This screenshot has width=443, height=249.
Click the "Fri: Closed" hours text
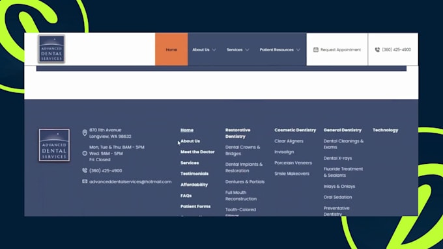100,160
